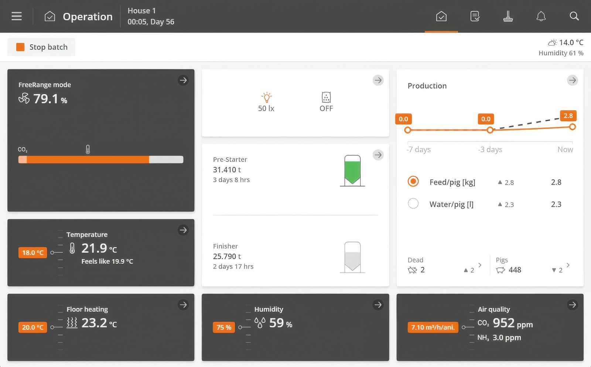Click the orange ventilation level bar
The image size is (591, 367).
coord(101,159)
